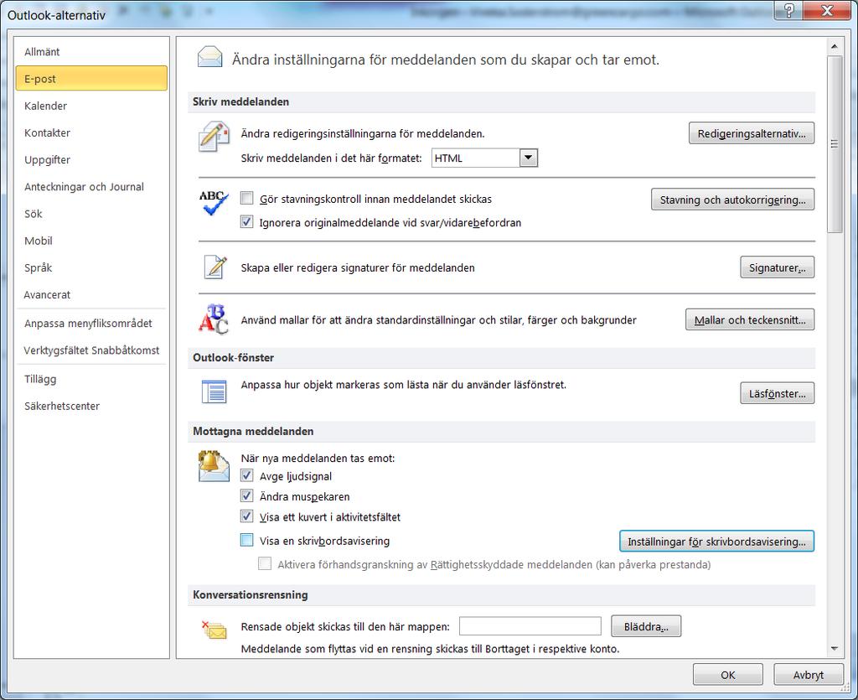
Task: Open the Uppgifter settings category
Action: (x=91, y=160)
